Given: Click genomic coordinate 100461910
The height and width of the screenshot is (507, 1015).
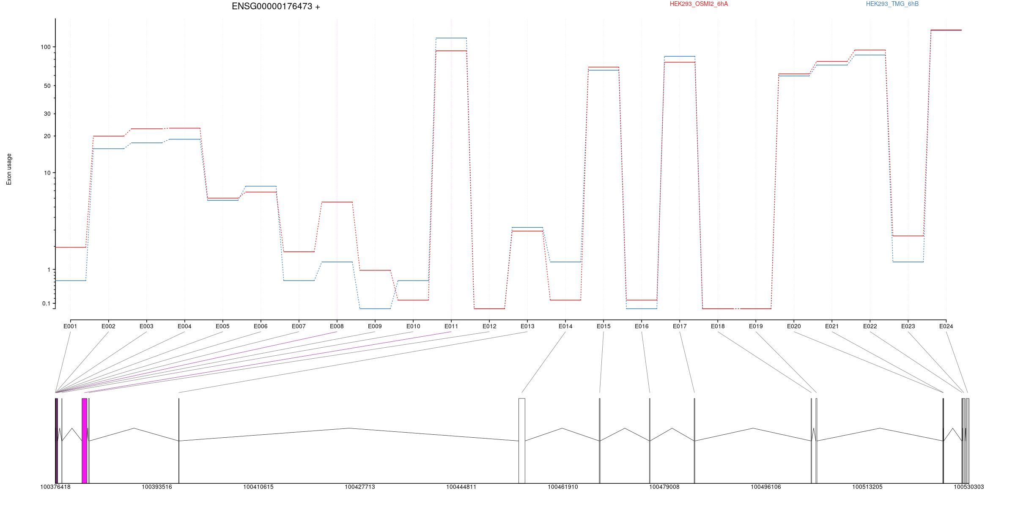Looking at the screenshot, I should 563,487.
